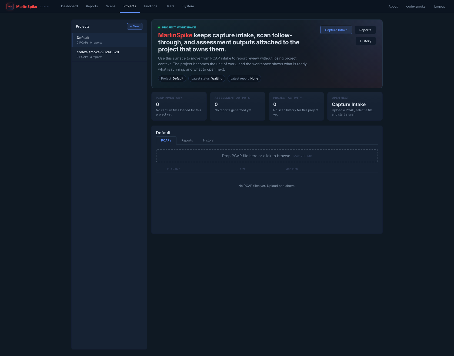Select the codex-smoke-20260328 project
Image resolution: width=454 pixels, height=356 pixels.
pos(109,54)
